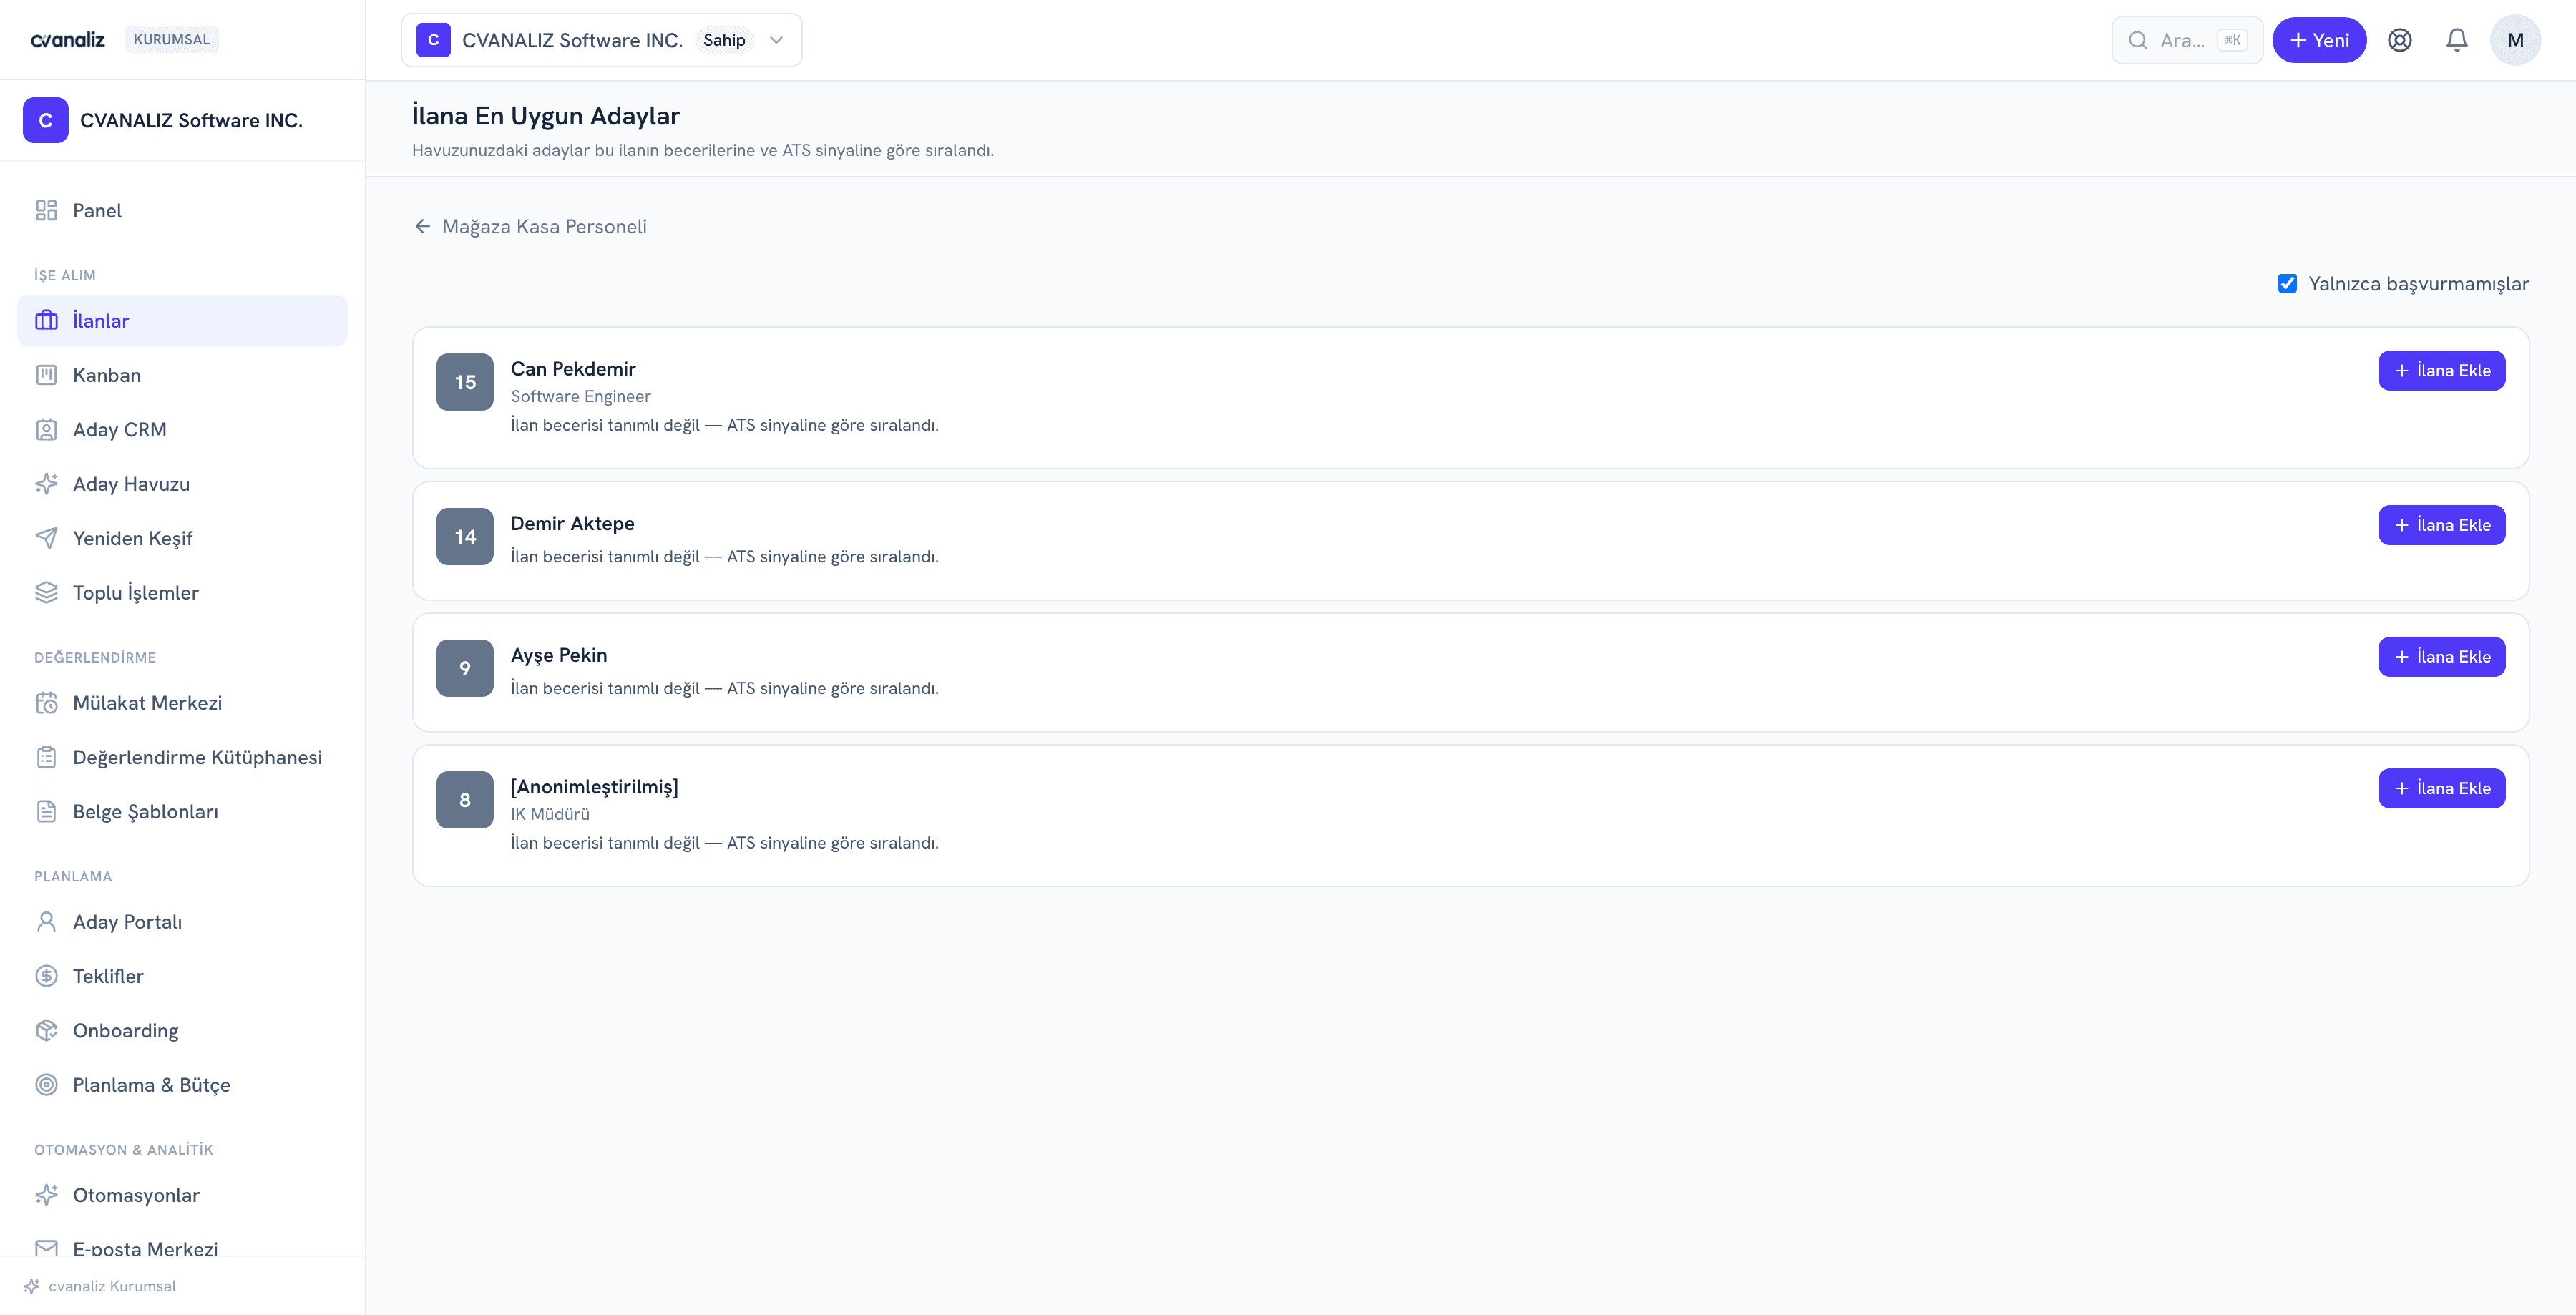Open Aday Havuzu from the sidebar
This screenshot has height=1315, width=2576.
182,484
